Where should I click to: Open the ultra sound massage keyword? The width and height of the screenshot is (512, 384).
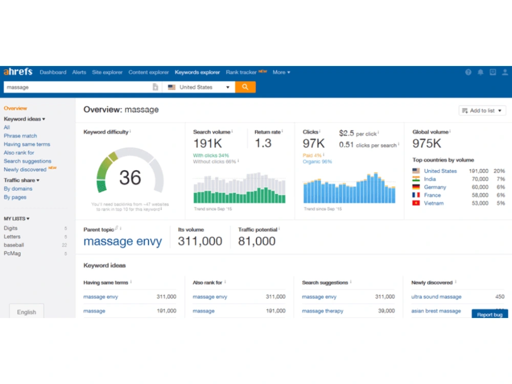coord(436,297)
